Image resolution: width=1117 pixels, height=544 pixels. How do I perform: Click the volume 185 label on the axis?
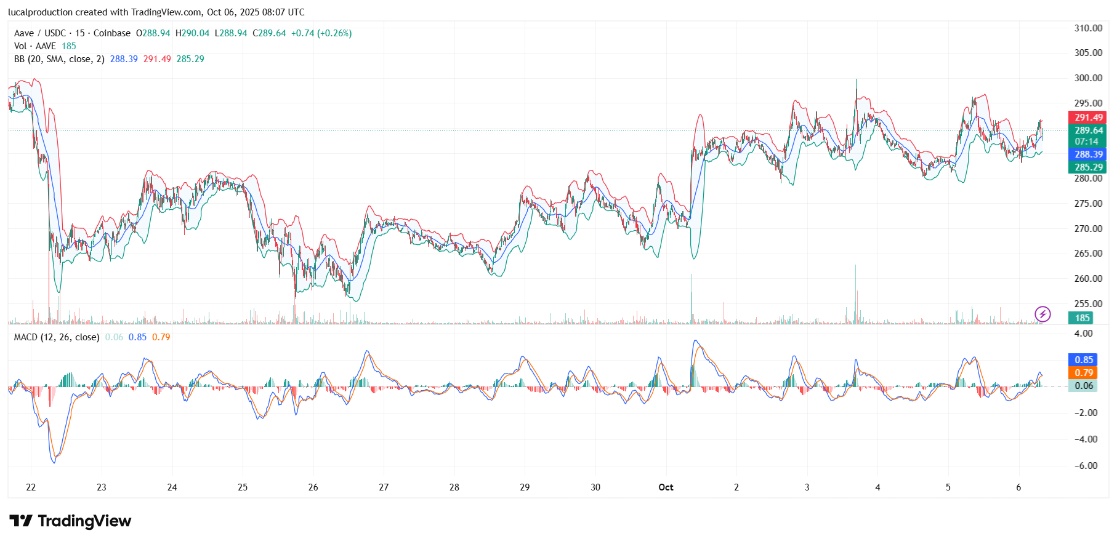click(1082, 318)
